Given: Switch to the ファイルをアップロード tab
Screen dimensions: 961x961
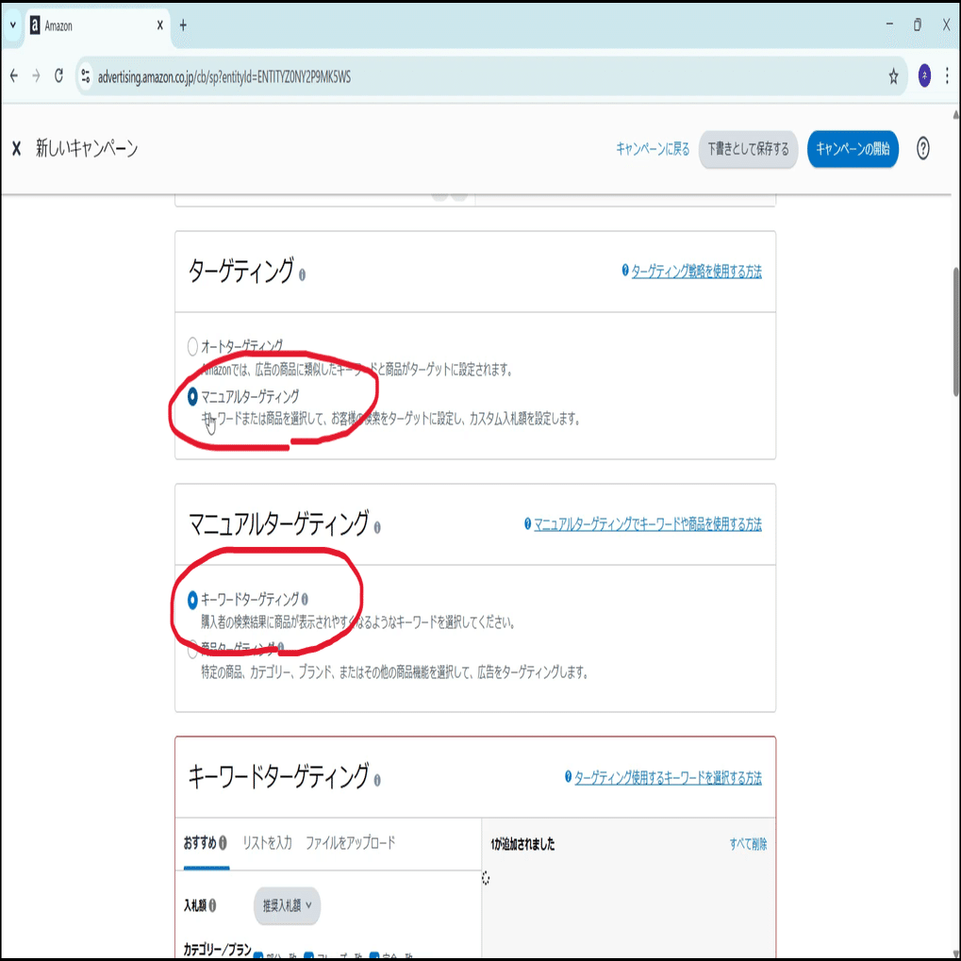Looking at the screenshot, I should click(x=350, y=843).
